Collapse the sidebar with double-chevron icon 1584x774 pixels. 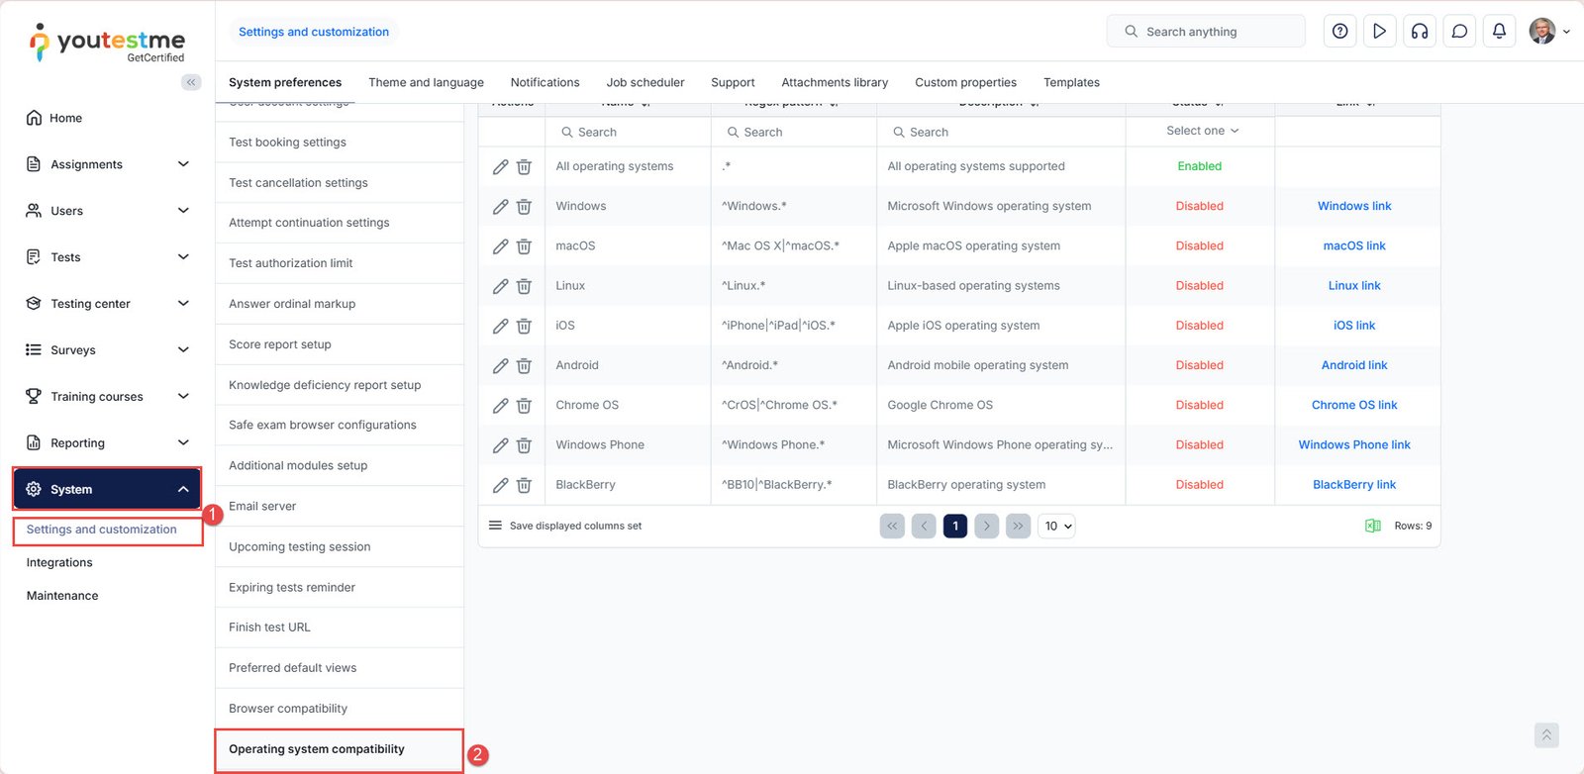(191, 82)
